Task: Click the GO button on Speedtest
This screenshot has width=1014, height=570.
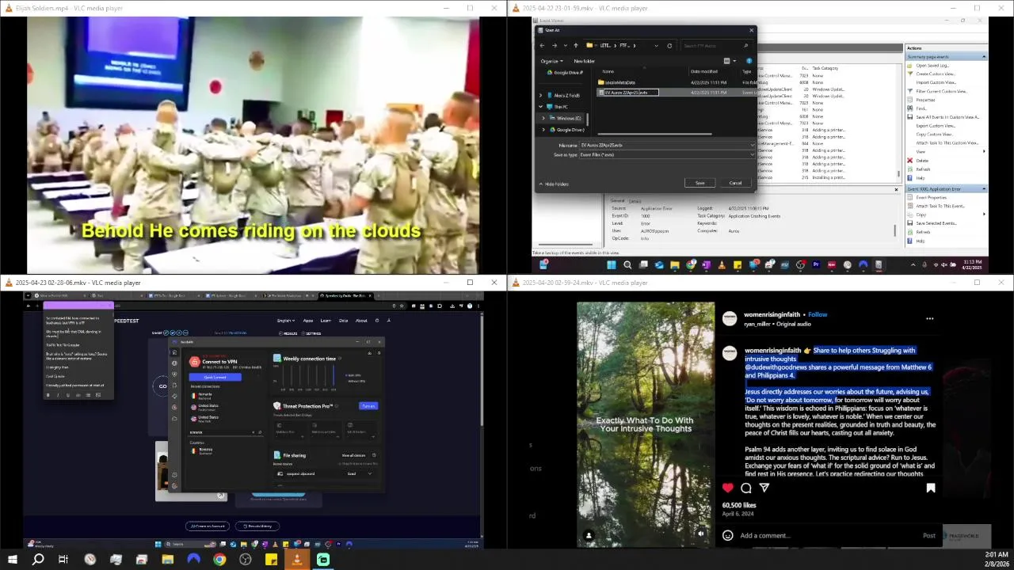Action: (162, 386)
